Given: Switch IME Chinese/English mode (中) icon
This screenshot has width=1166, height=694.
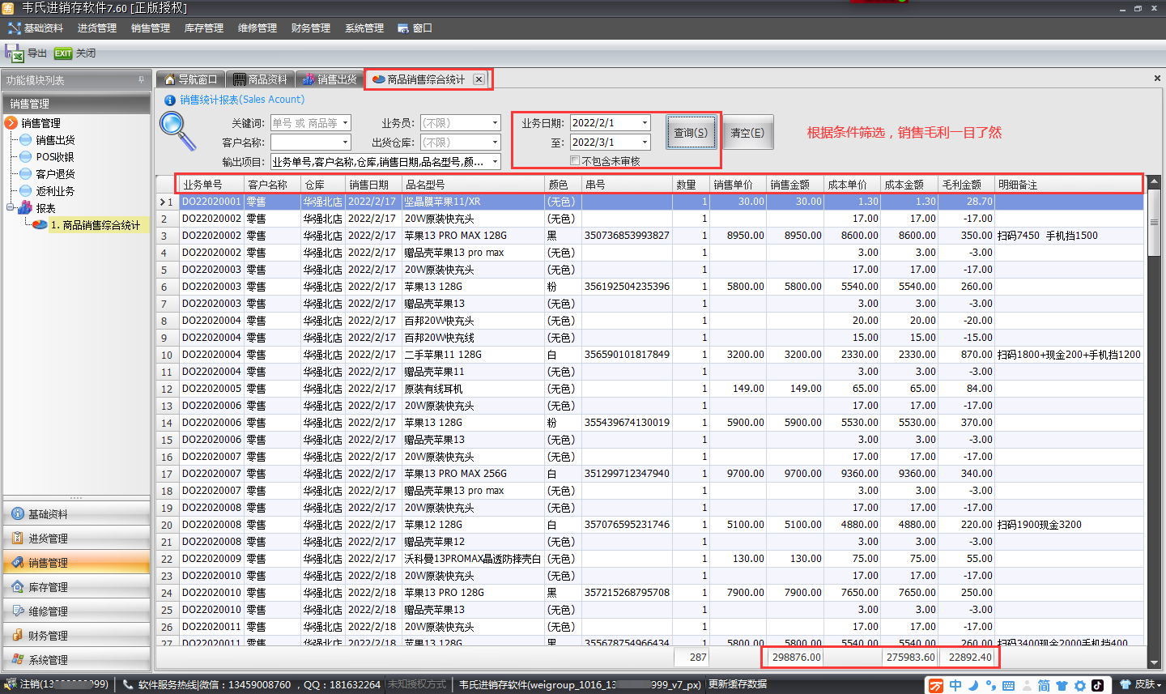Looking at the screenshot, I should [955, 685].
